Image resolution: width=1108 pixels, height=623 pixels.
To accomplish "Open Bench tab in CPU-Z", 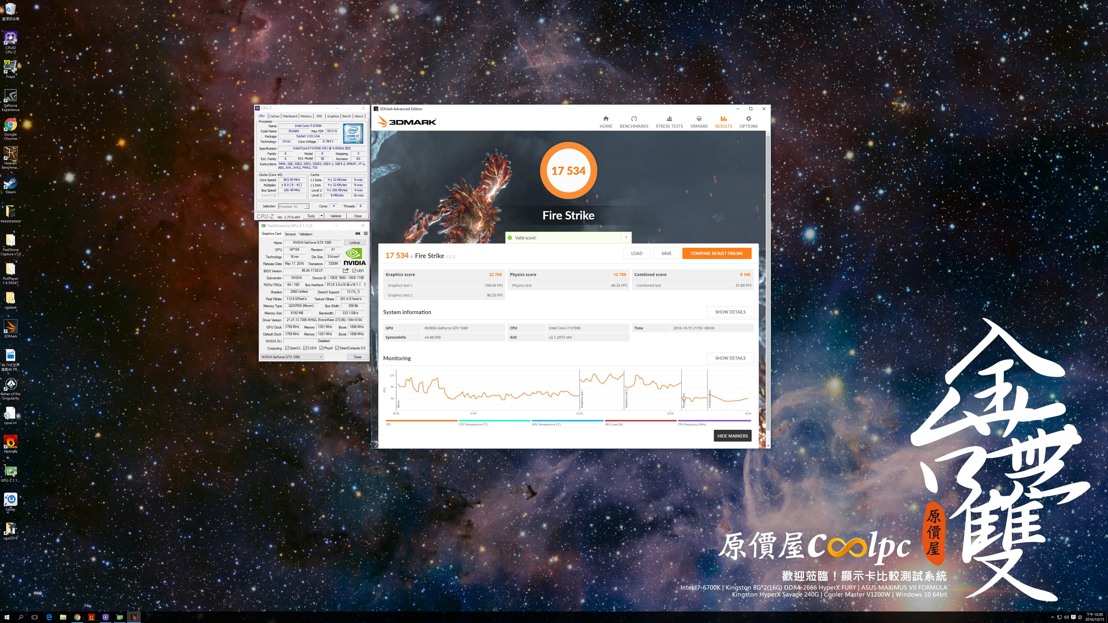I will pos(347,116).
